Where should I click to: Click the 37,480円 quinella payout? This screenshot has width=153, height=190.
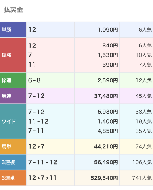tap(106, 96)
